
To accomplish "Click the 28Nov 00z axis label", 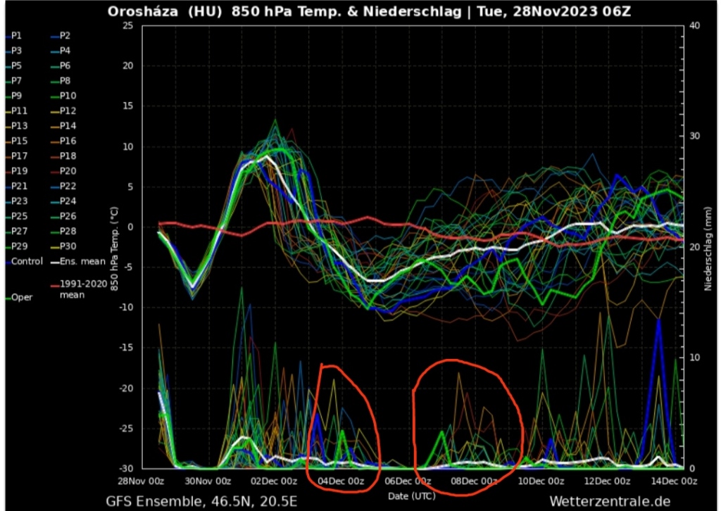I will pyautogui.click(x=141, y=481).
